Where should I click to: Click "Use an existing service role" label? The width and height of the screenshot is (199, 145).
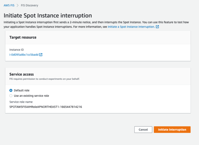[31, 96]
